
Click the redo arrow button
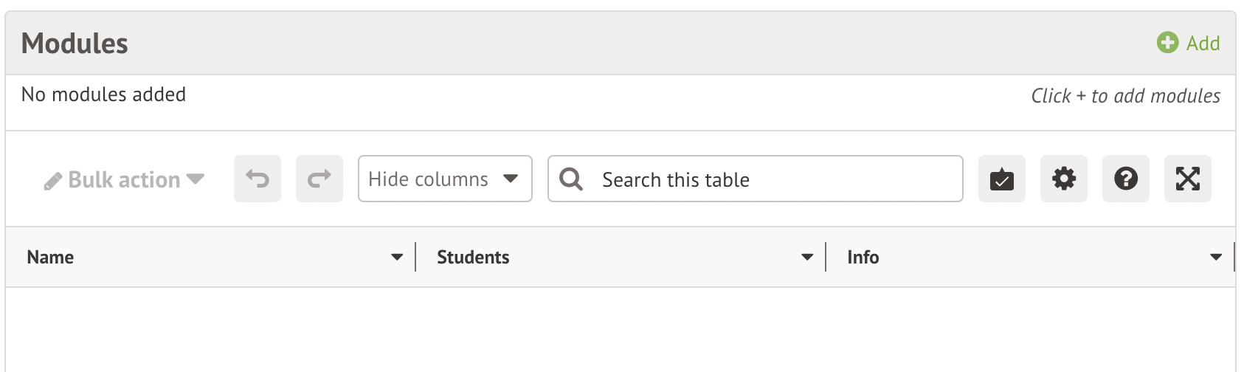pyautogui.click(x=319, y=179)
